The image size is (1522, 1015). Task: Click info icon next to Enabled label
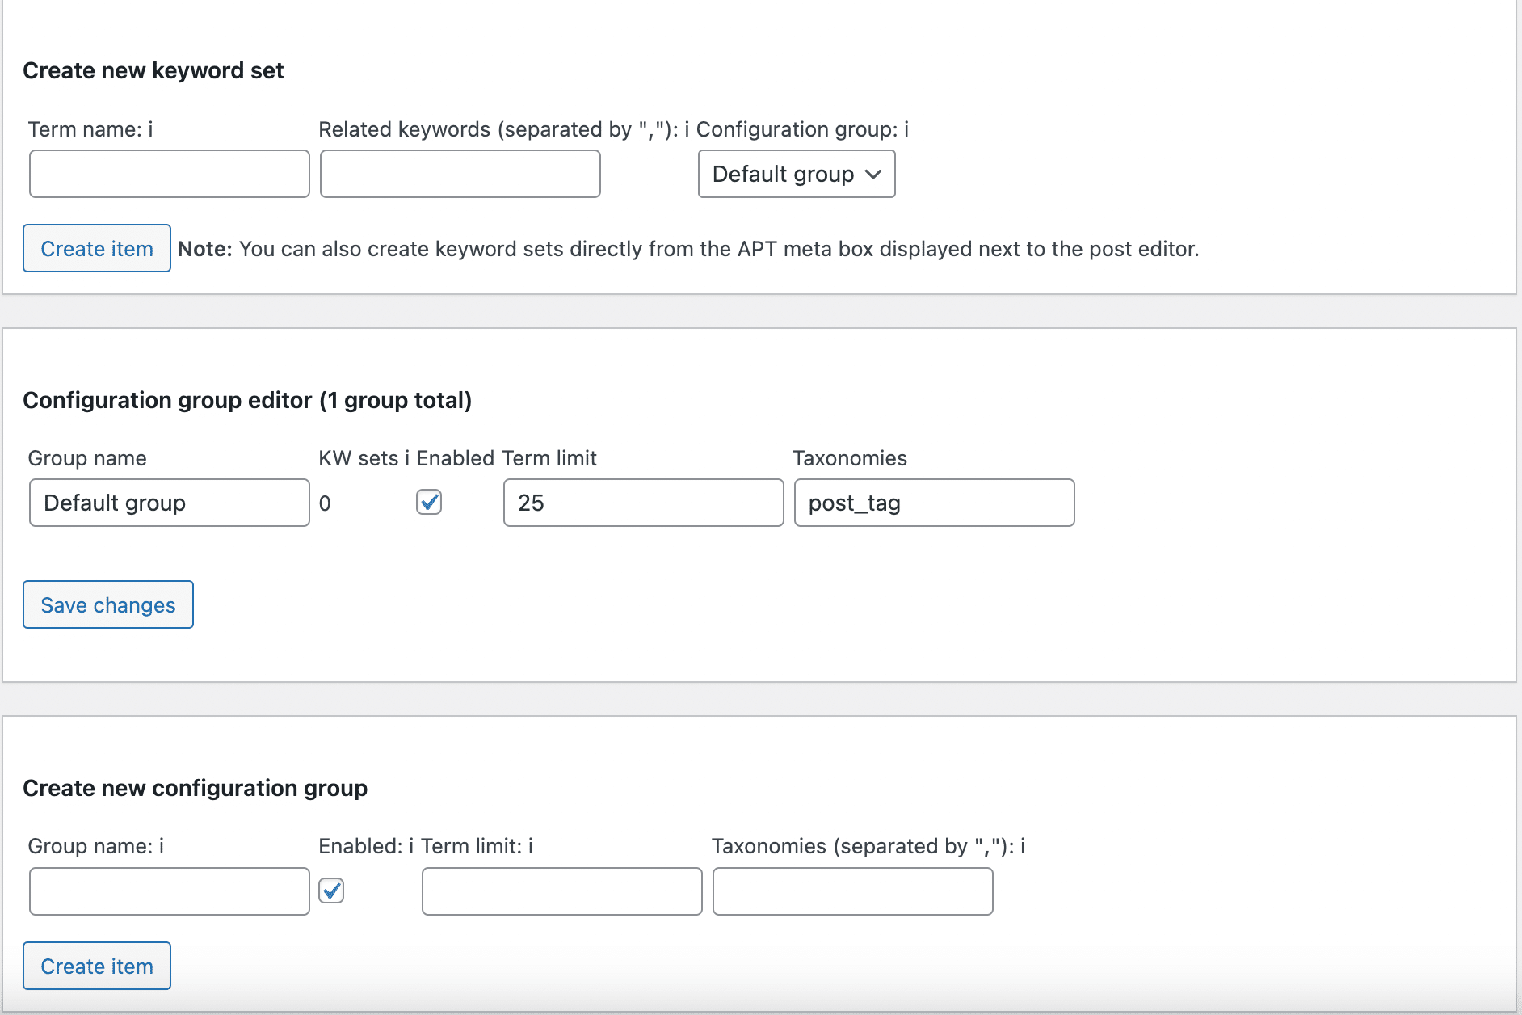click(x=411, y=846)
